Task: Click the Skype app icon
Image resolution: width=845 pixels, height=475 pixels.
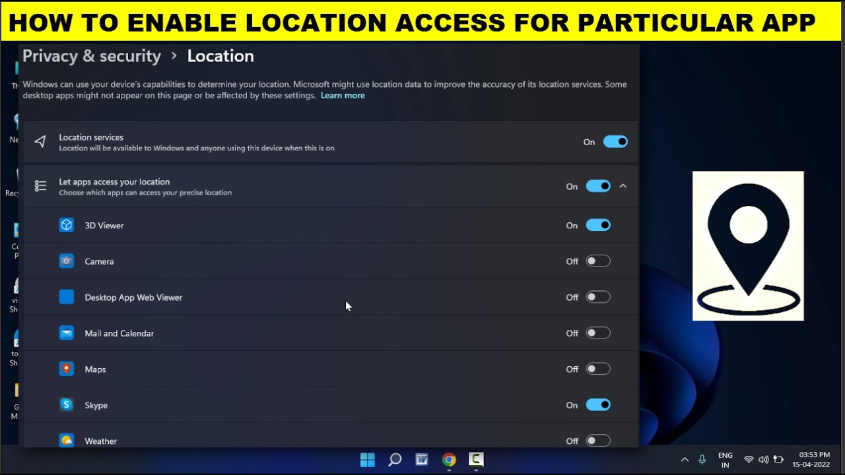Action: 67,405
